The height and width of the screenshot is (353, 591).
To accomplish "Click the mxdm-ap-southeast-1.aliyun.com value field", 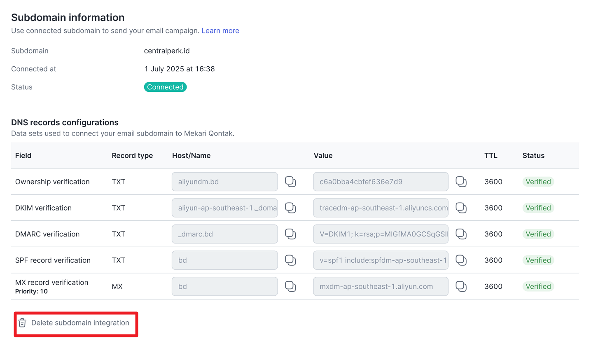I will pos(380,286).
